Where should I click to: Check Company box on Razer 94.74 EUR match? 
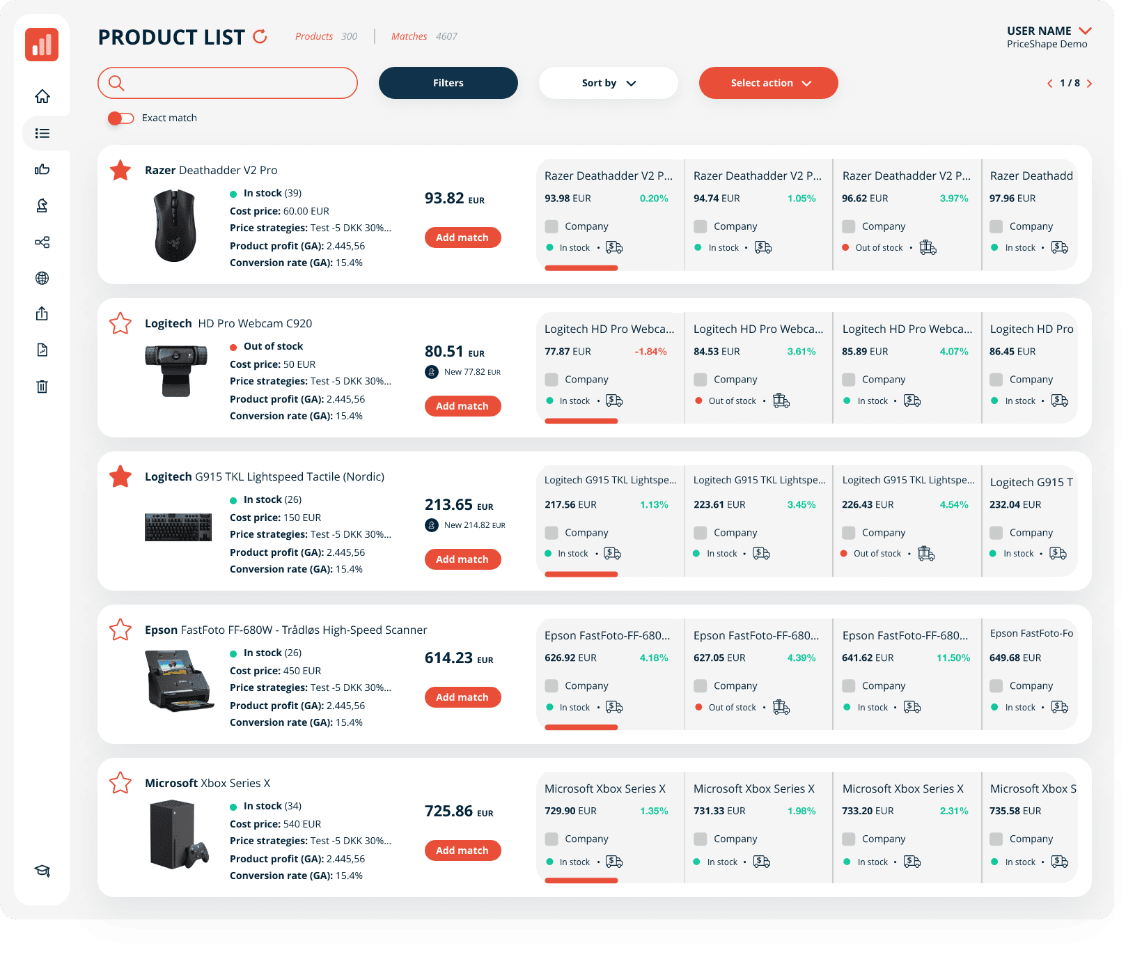(x=701, y=226)
